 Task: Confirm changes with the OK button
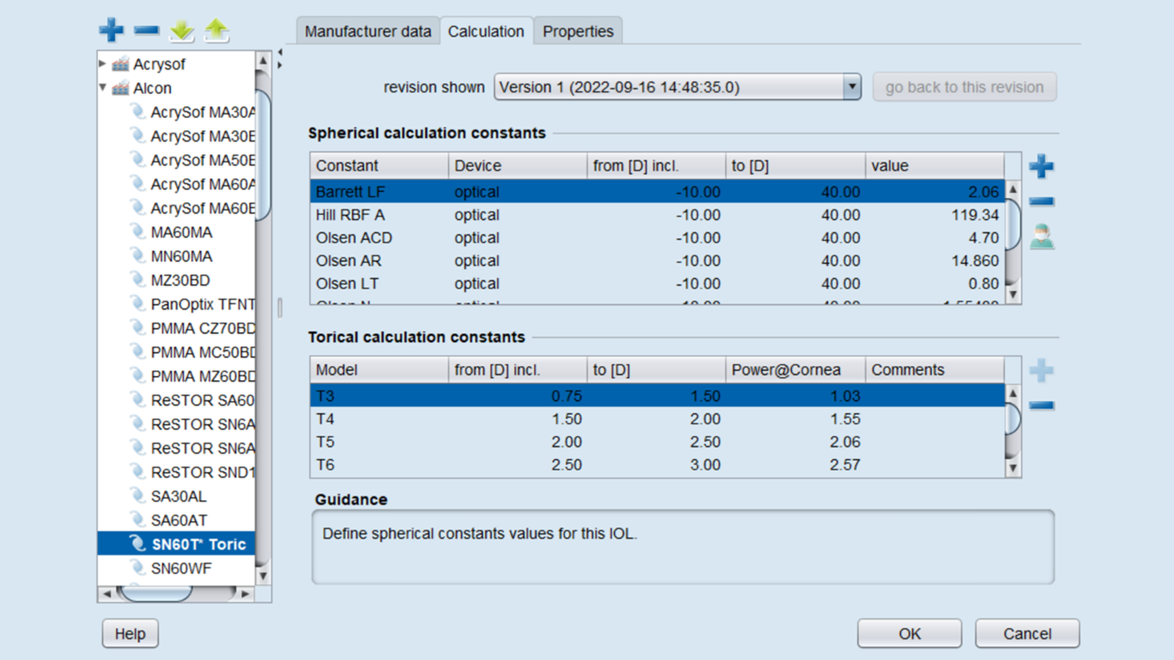(908, 633)
